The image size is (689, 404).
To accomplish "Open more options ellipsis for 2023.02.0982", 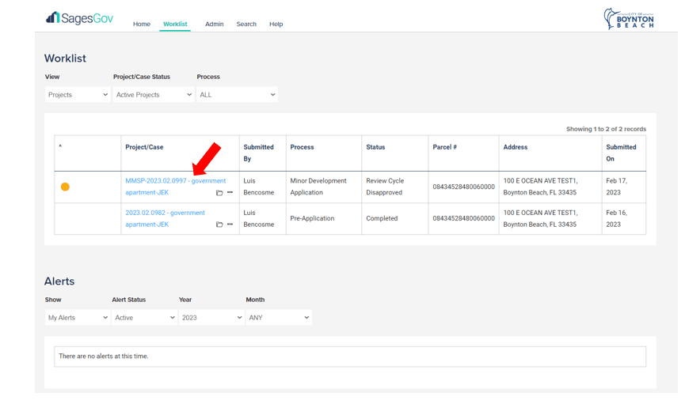I will click(x=230, y=225).
